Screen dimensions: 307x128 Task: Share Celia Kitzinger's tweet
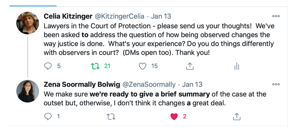pyautogui.click(x=190, y=66)
